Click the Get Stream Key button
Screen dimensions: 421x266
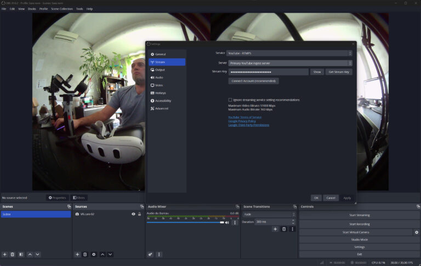tap(339, 72)
